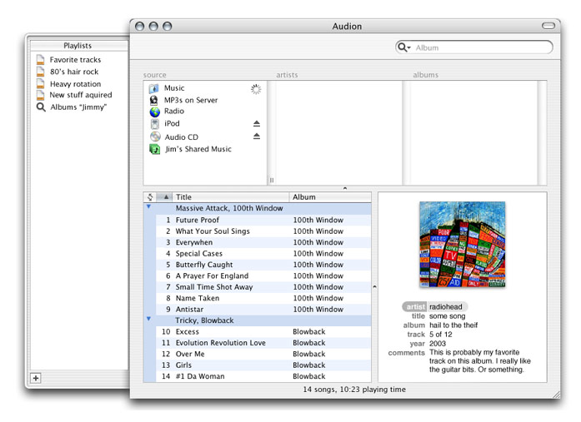
Task: Click the Album search input field
Action: click(x=479, y=48)
